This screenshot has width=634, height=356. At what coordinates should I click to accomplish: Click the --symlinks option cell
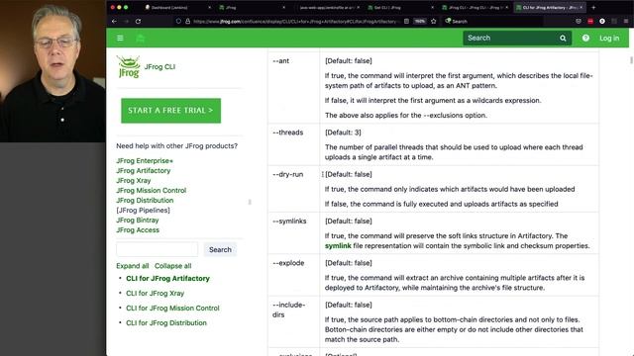click(x=293, y=233)
